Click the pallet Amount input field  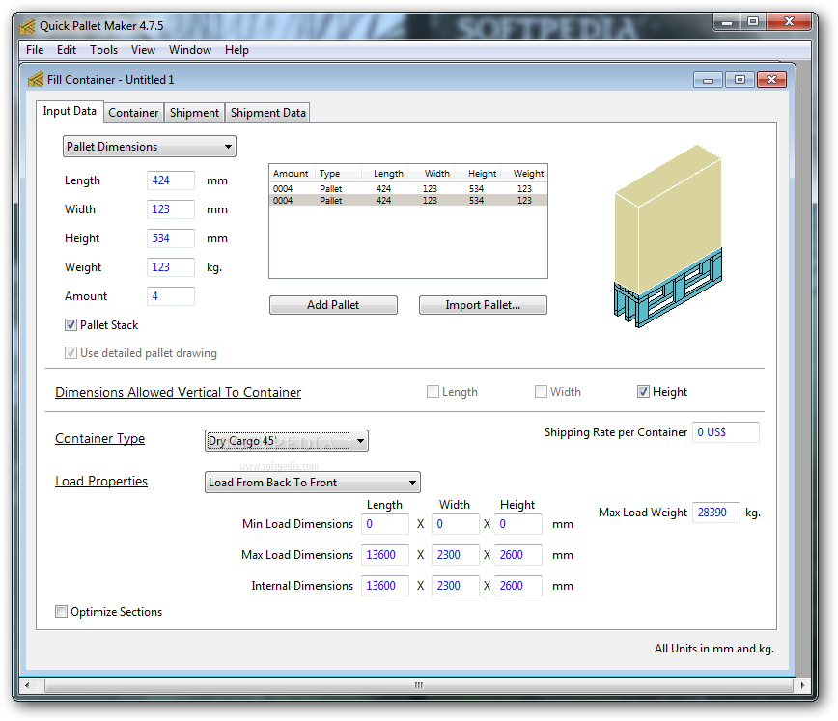coord(171,296)
